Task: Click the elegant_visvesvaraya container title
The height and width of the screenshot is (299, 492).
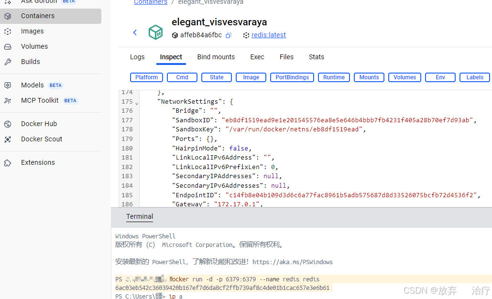Action: point(219,22)
